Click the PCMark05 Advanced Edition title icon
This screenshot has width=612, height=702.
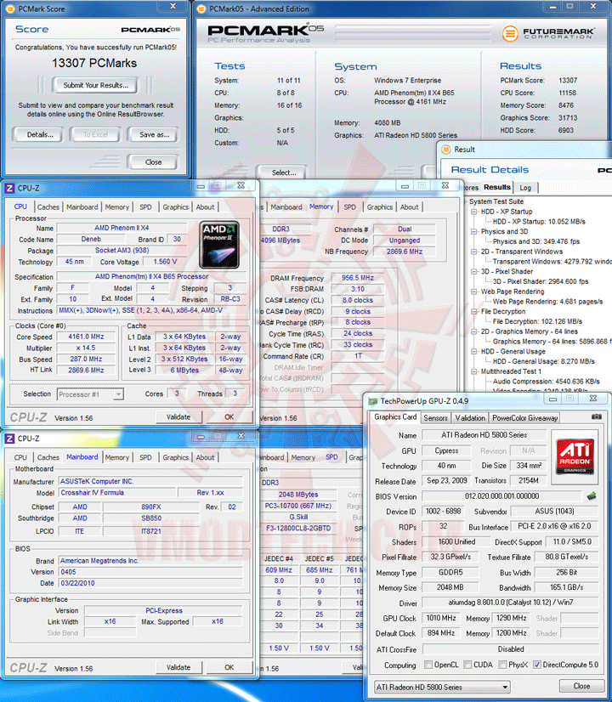(x=202, y=8)
